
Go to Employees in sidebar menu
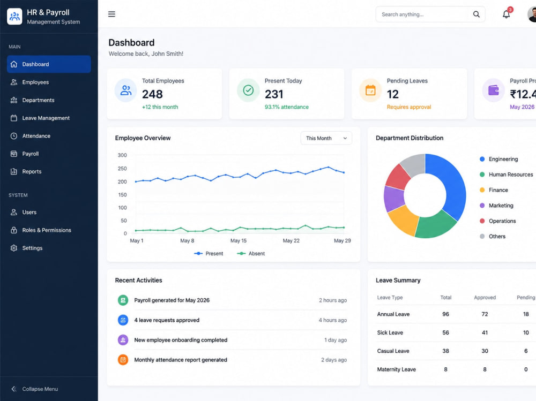tap(49, 82)
